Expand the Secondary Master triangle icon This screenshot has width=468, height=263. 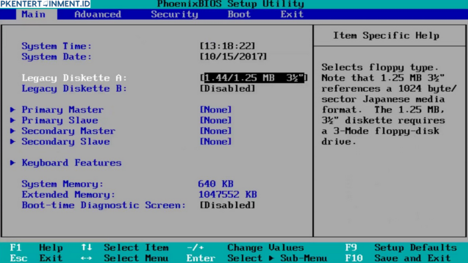[13, 131]
